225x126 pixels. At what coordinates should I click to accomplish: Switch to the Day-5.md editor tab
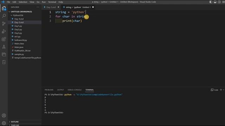point(51,7)
